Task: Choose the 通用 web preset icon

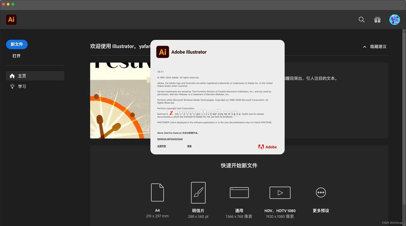Action: tap(239, 193)
